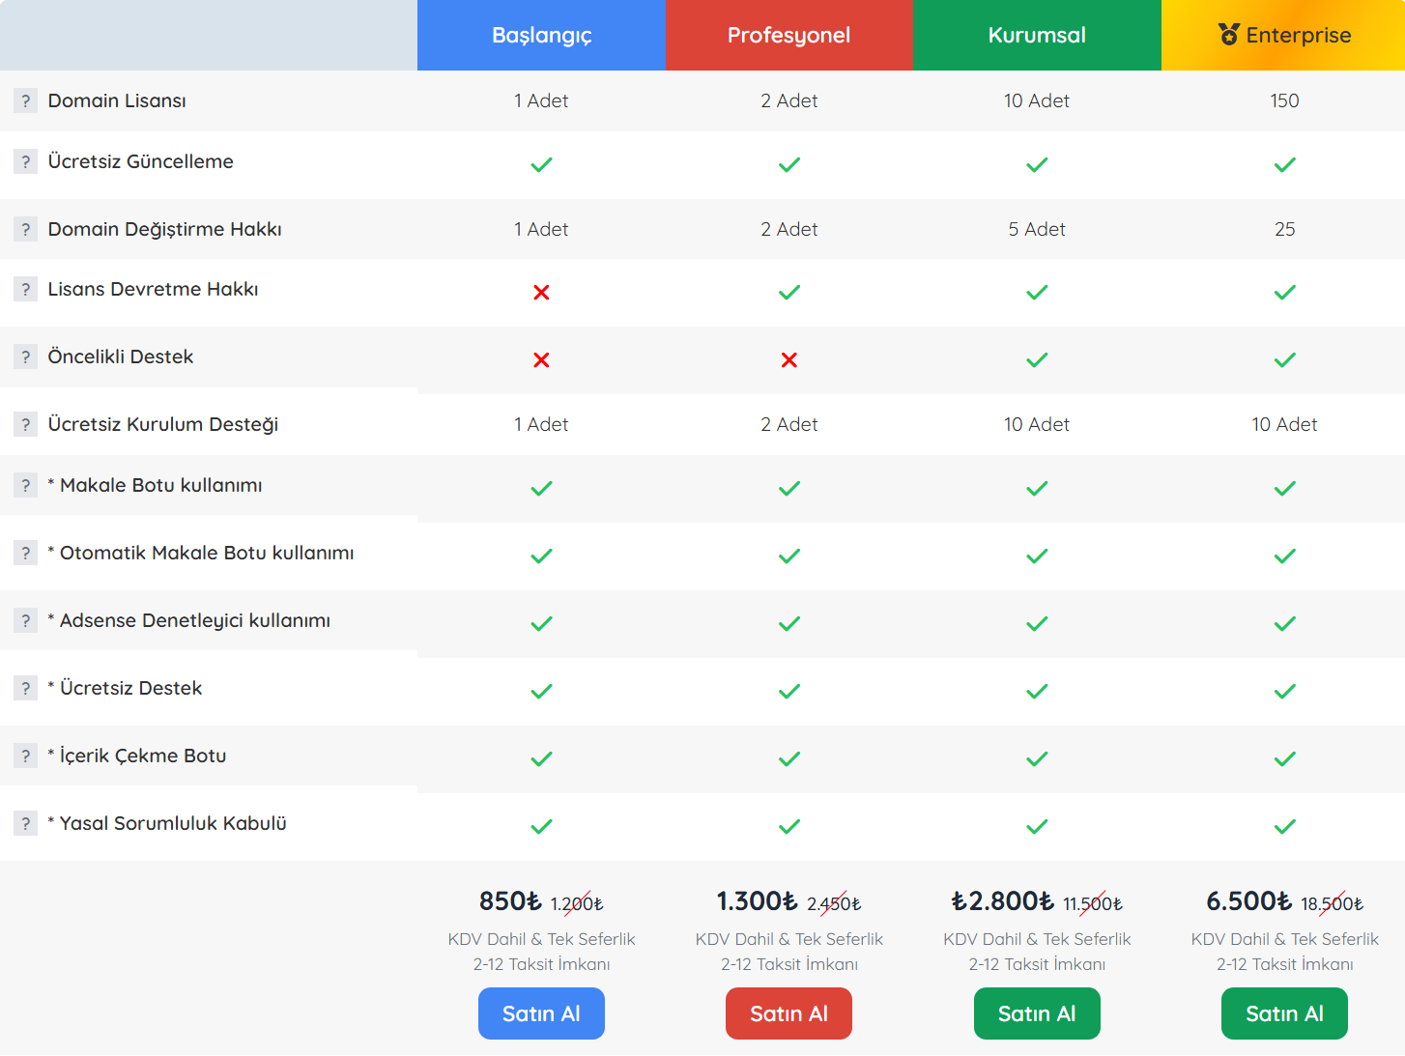Click Satın Al under Kurumsal price
This screenshot has width=1405, height=1056.
point(1037,1013)
